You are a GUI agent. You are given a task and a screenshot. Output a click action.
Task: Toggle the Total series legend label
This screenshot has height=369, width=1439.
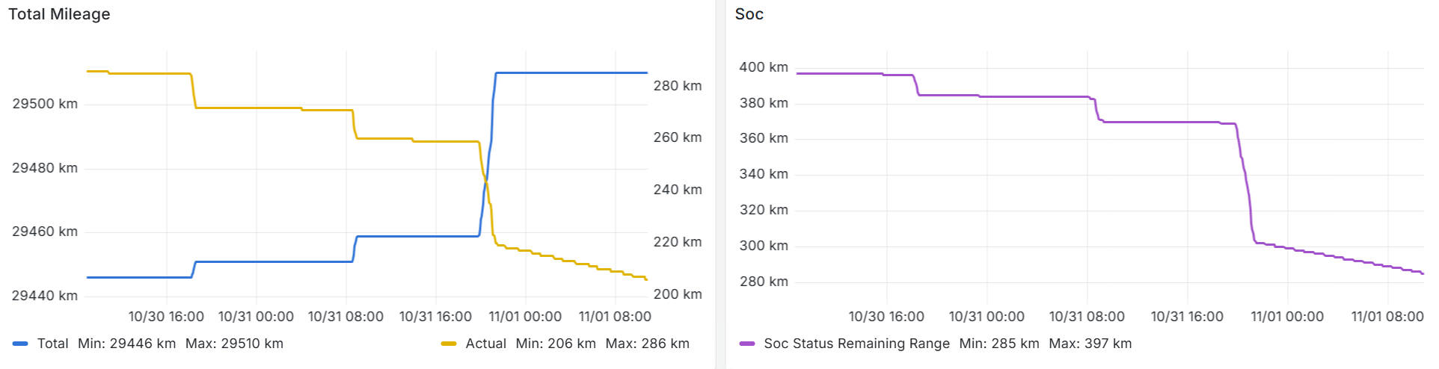coord(52,344)
